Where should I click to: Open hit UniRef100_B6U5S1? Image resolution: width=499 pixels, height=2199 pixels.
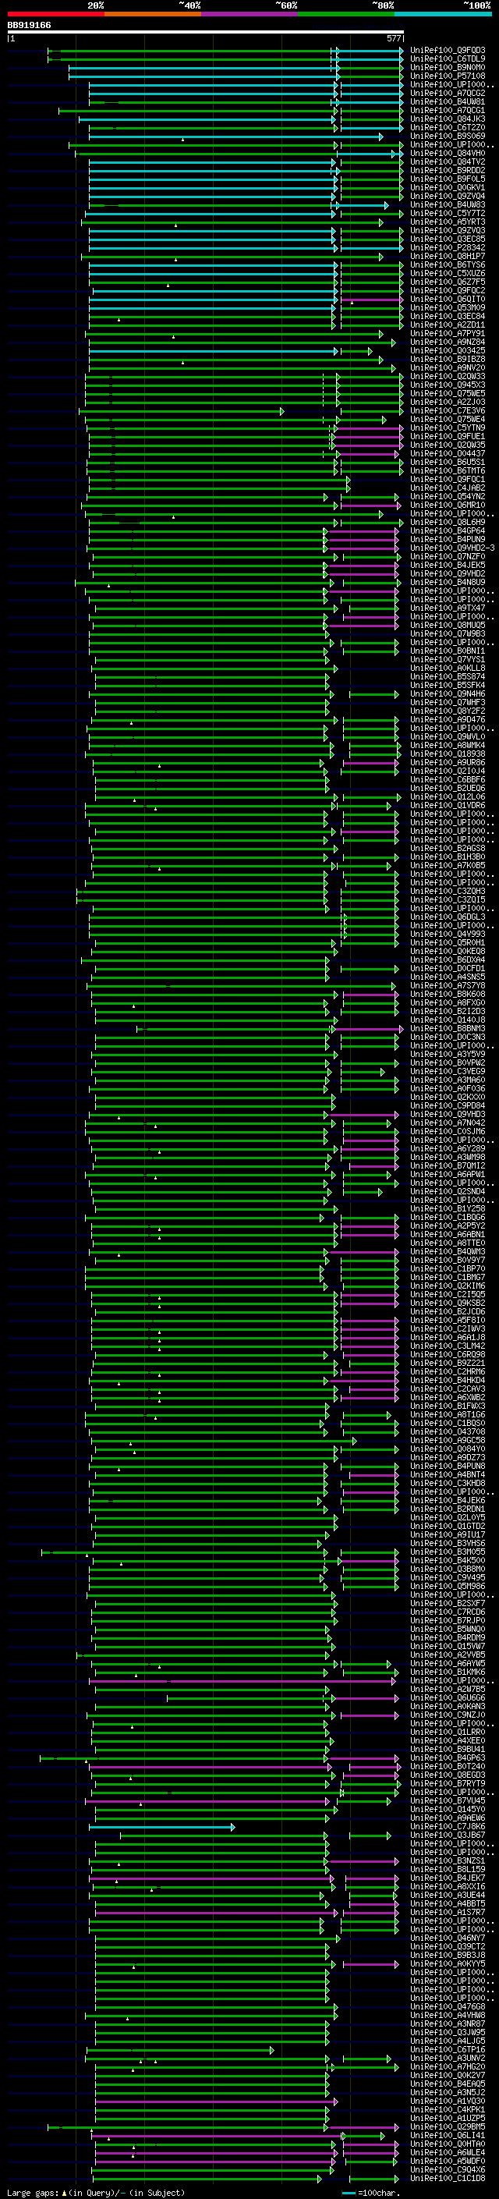pyautogui.click(x=448, y=462)
